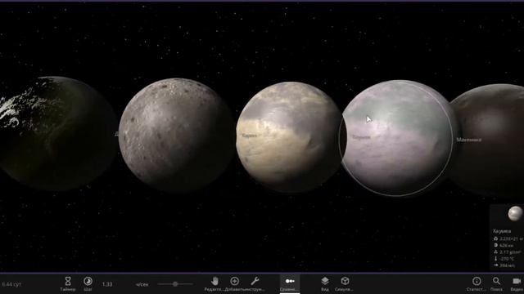Click the Хаумеа name in the info card
The height and width of the screenshot is (294, 524).
coord(502,231)
